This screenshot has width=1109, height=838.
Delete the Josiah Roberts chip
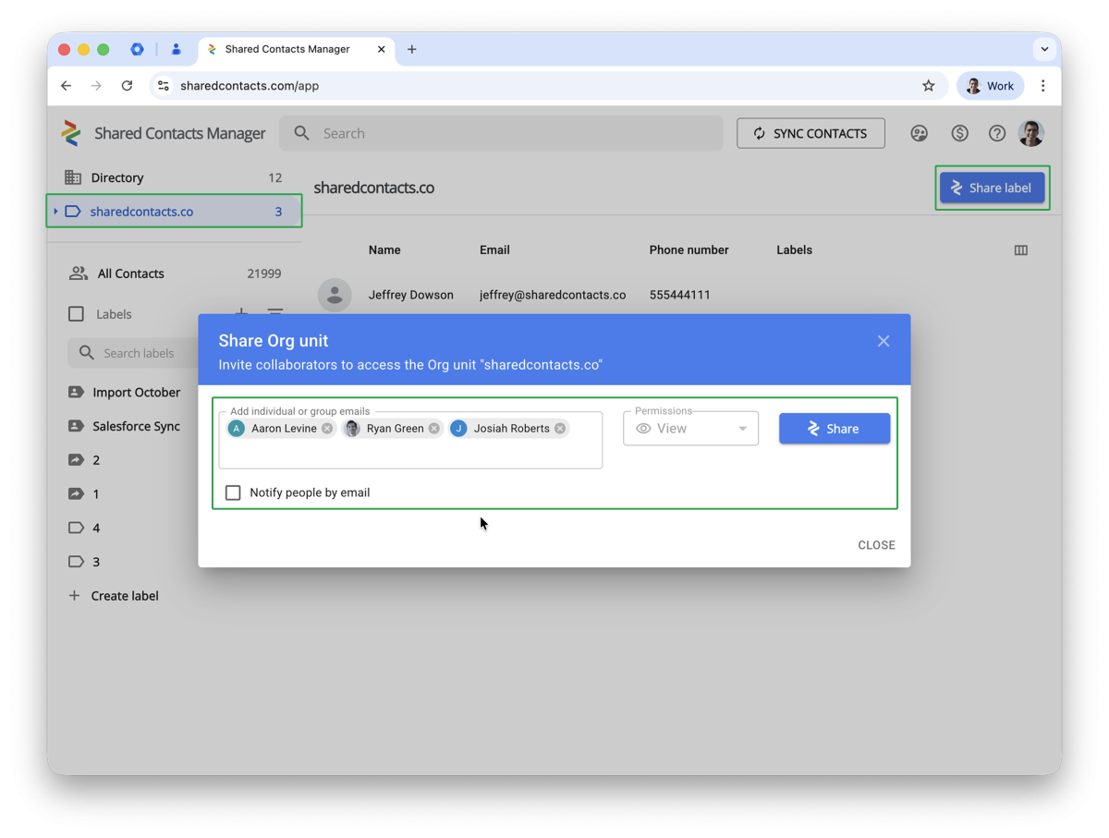point(560,429)
